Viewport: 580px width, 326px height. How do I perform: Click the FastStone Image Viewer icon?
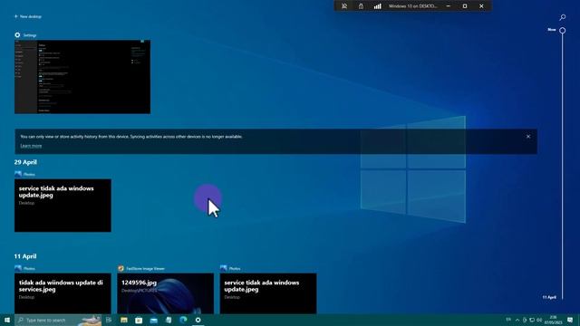click(121, 268)
